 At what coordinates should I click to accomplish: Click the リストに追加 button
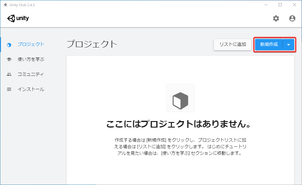pos(233,45)
